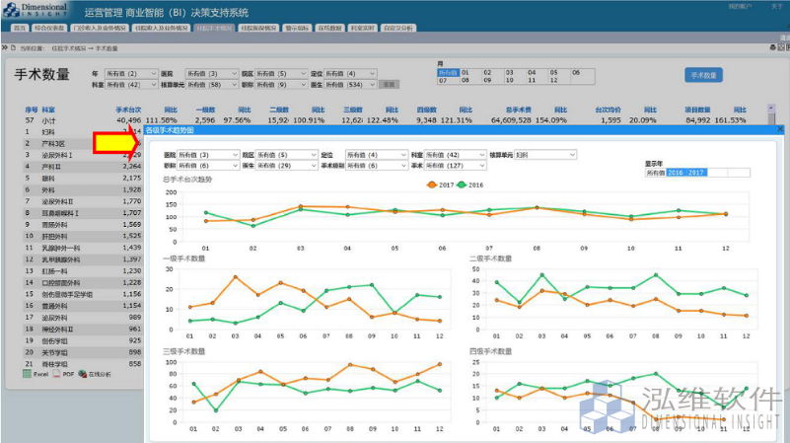790x443 pixels.
Task: Open popup 医生 dropdown 所有值 (29)
Action: click(287, 166)
